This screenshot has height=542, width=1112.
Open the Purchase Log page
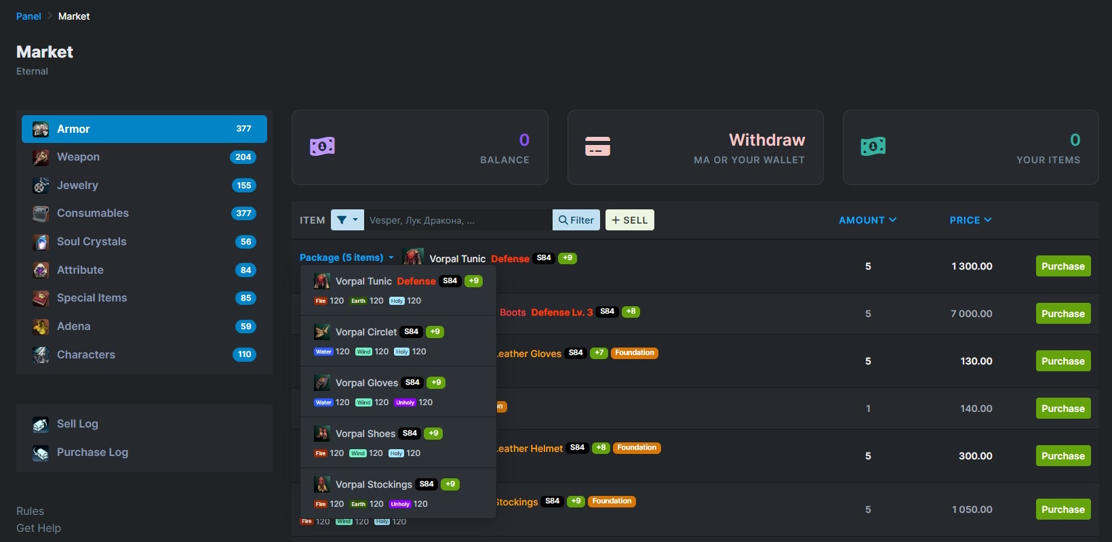coord(92,453)
